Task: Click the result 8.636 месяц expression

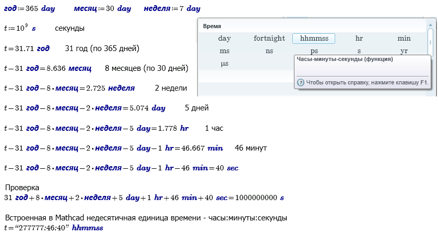Action: point(48,68)
